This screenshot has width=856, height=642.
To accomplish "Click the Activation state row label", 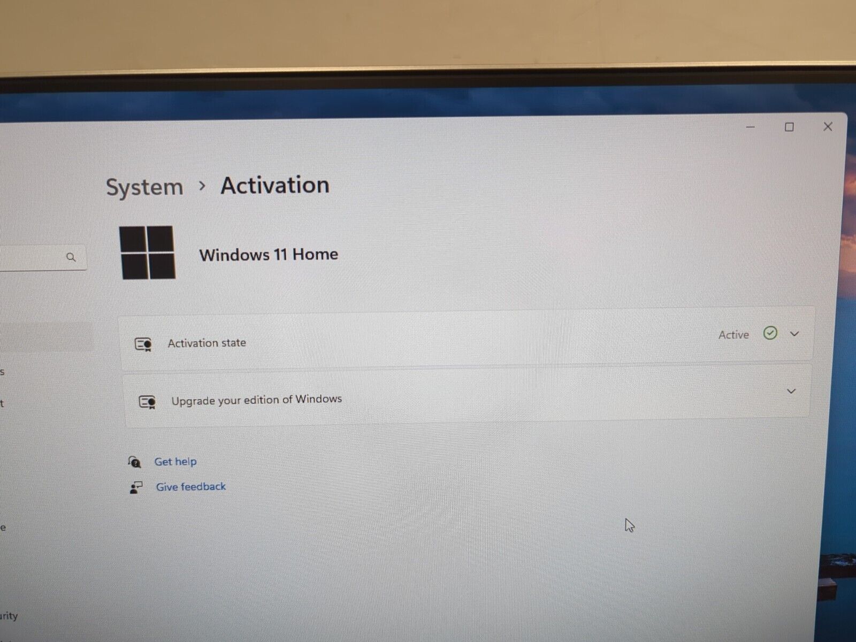I will point(207,343).
